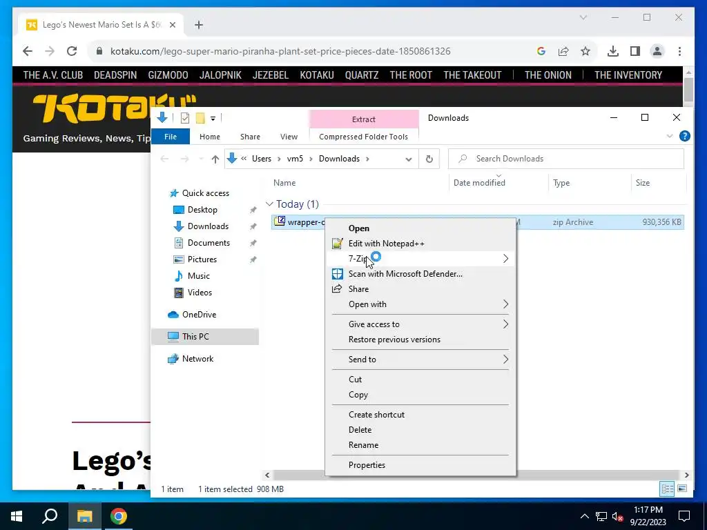Click the New folder quick access icon
The image size is (707, 530).
[x=200, y=118]
